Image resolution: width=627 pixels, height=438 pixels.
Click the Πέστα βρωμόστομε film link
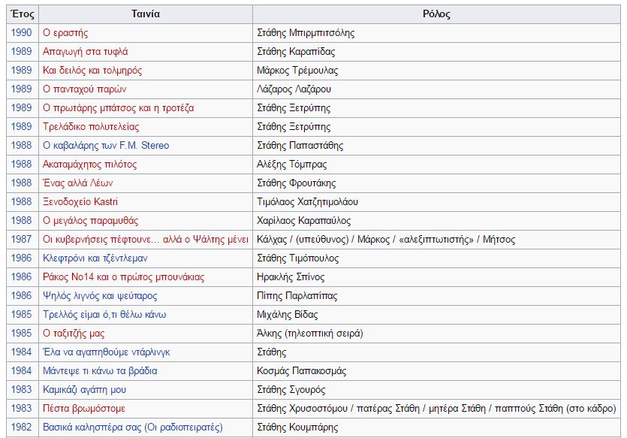83,409
